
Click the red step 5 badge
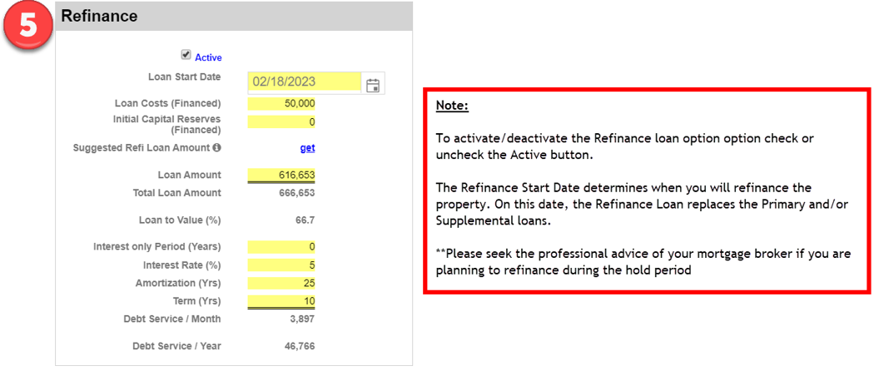pos(29,27)
